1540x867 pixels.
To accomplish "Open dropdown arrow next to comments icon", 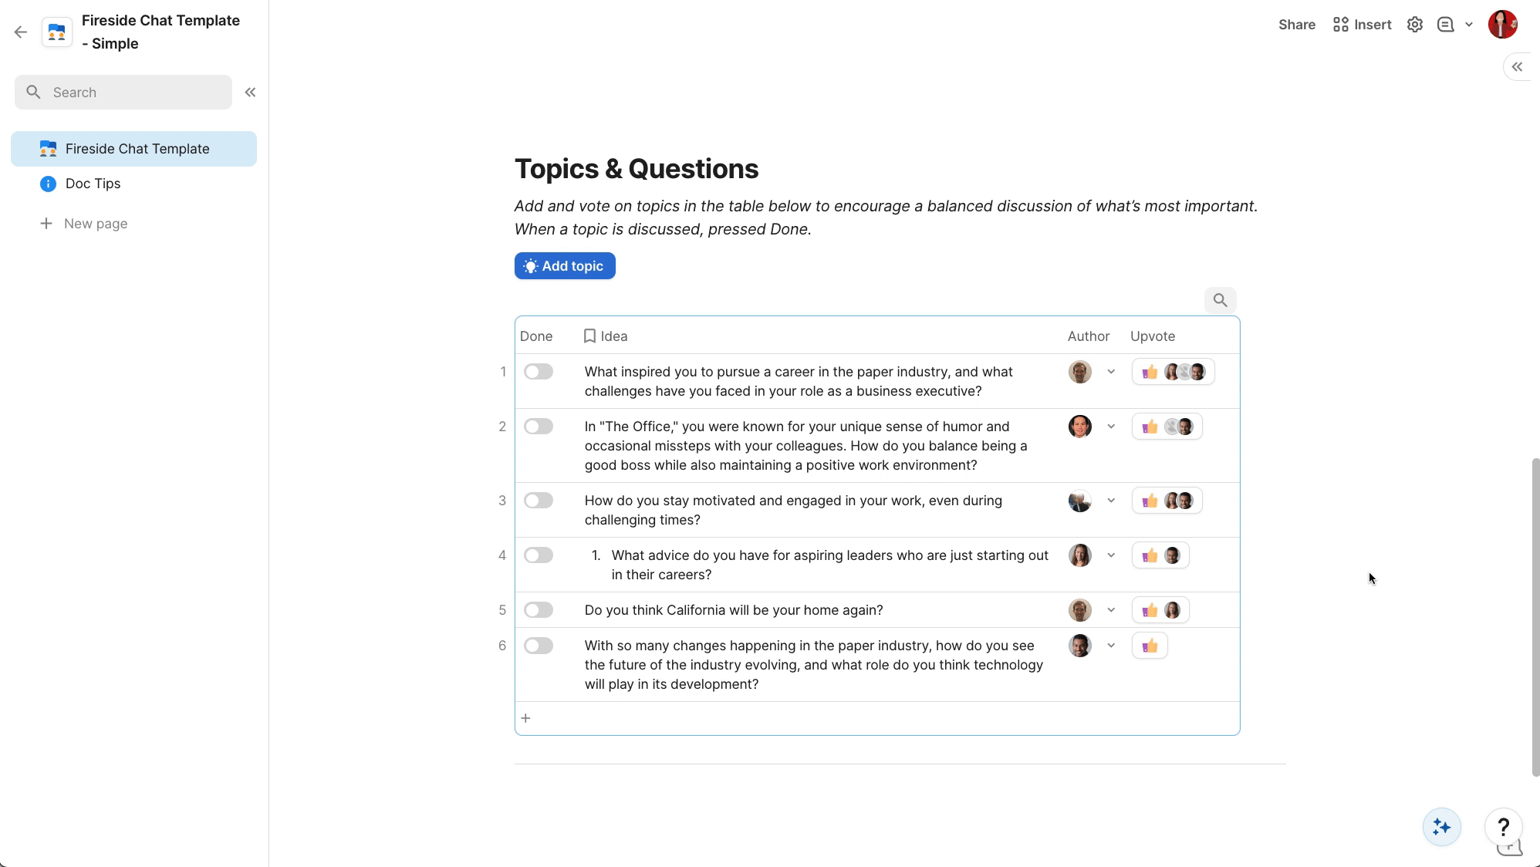I will [1469, 25].
